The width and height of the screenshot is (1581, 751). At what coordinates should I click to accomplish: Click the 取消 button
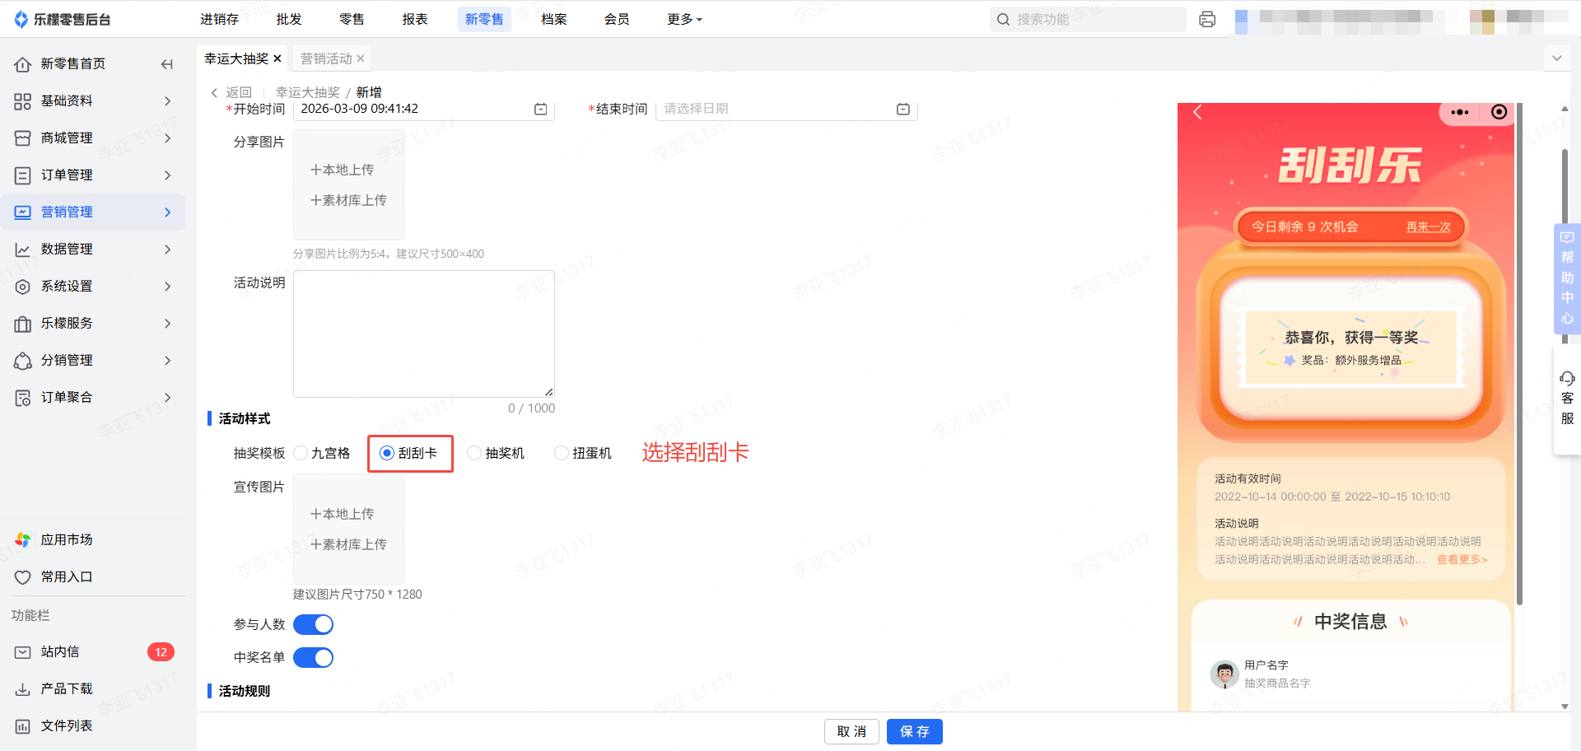(851, 731)
